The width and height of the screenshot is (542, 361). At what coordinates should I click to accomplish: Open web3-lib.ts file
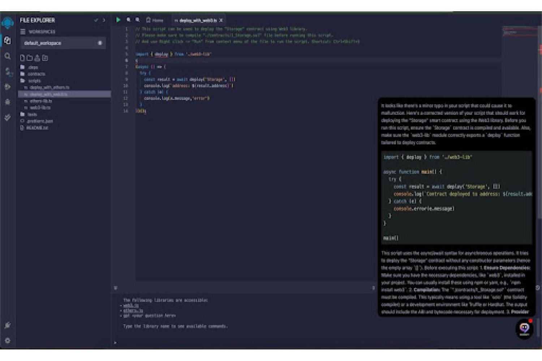(x=38, y=108)
